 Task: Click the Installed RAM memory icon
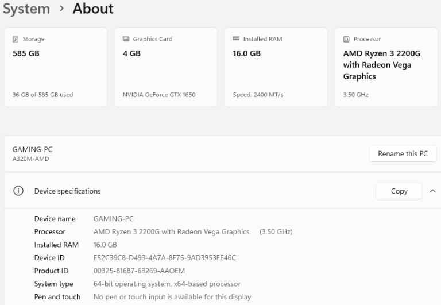click(x=235, y=39)
